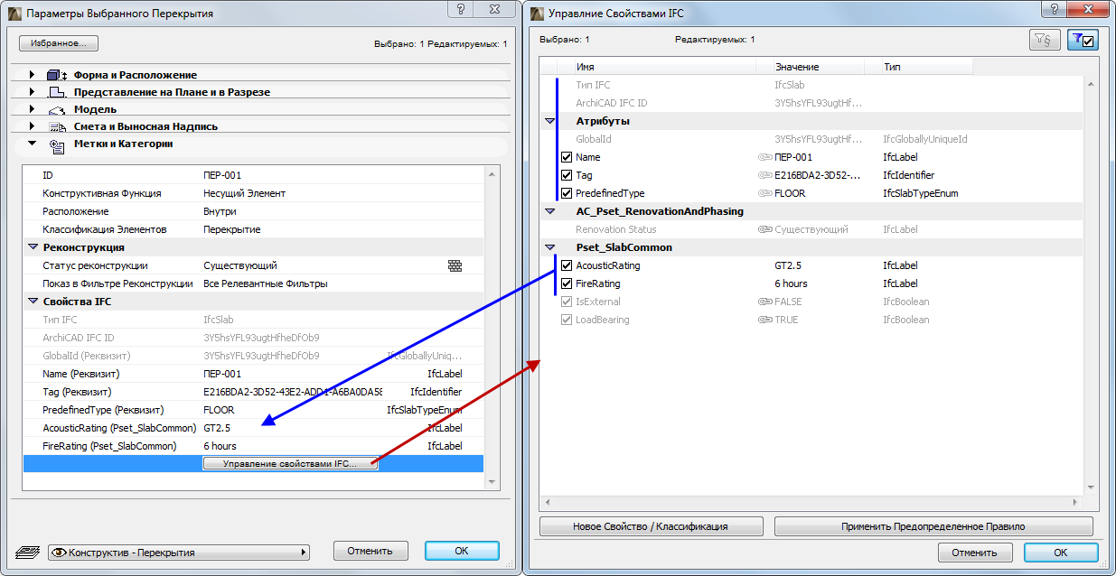Open the Конструктив - Перекрытия layer dropdown
The height and width of the screenshot is (576, 1116).
pyautogui.click(x=179, y=552)
